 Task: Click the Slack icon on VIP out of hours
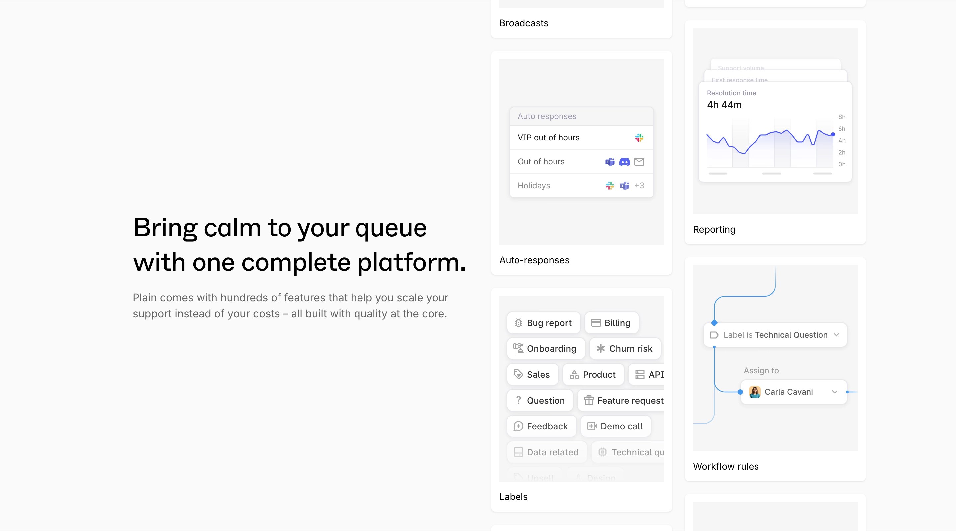point(639,138)
